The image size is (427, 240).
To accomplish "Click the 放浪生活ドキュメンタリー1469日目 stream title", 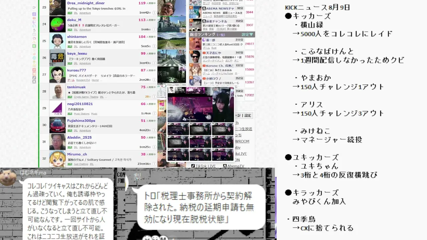I will pos(90,126).
